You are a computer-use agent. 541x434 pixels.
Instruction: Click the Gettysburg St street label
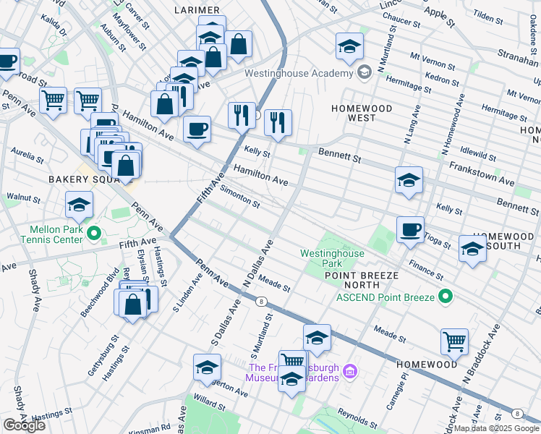tap(103, 355)
